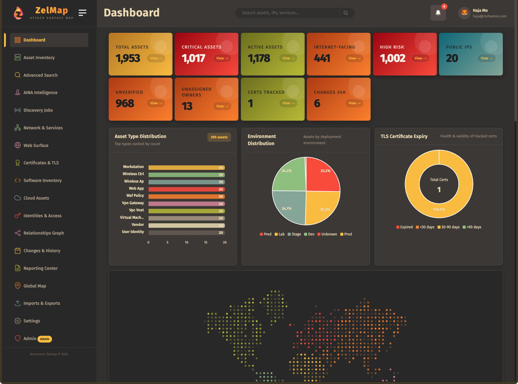Click the Cloud Assets cloud icon
The width and height of the screenshot is (518, 384).
(18, 198)
